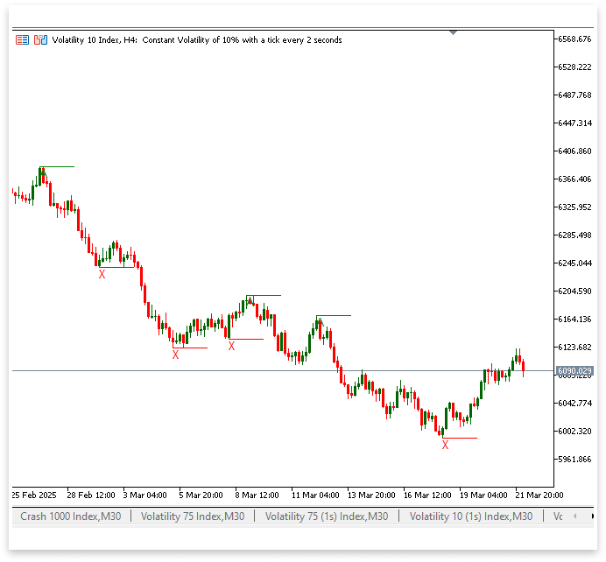Click the 21 Mar 20:00 time label
606x562 pixels.
point(539,495)
